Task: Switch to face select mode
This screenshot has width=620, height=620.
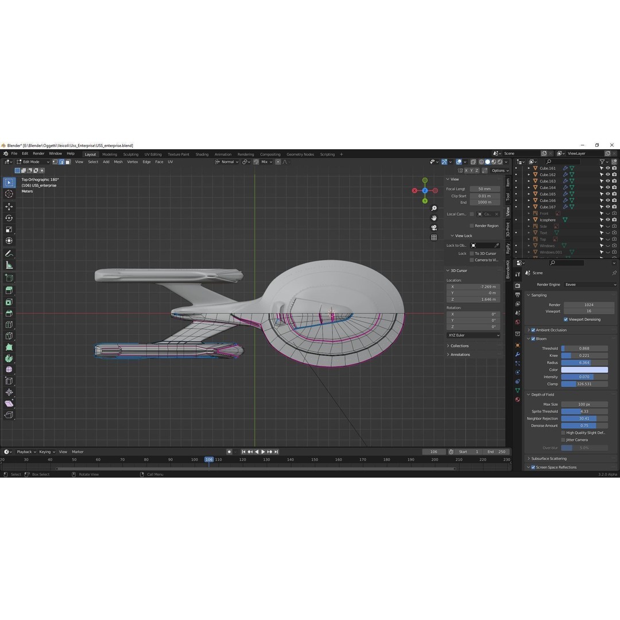Action: [x=68, y=162]
